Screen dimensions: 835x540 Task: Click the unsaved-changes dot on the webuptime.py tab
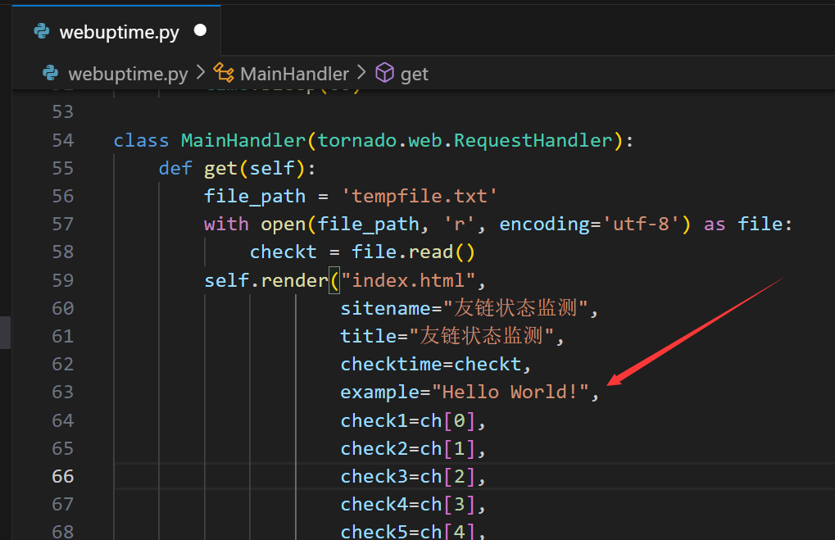(x=199, y=31)
